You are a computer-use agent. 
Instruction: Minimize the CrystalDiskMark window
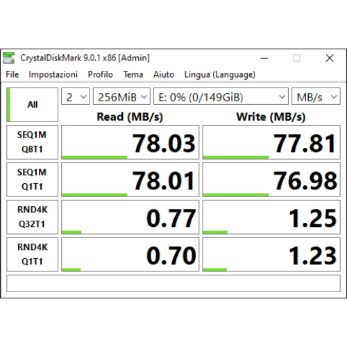pos(264,58)
